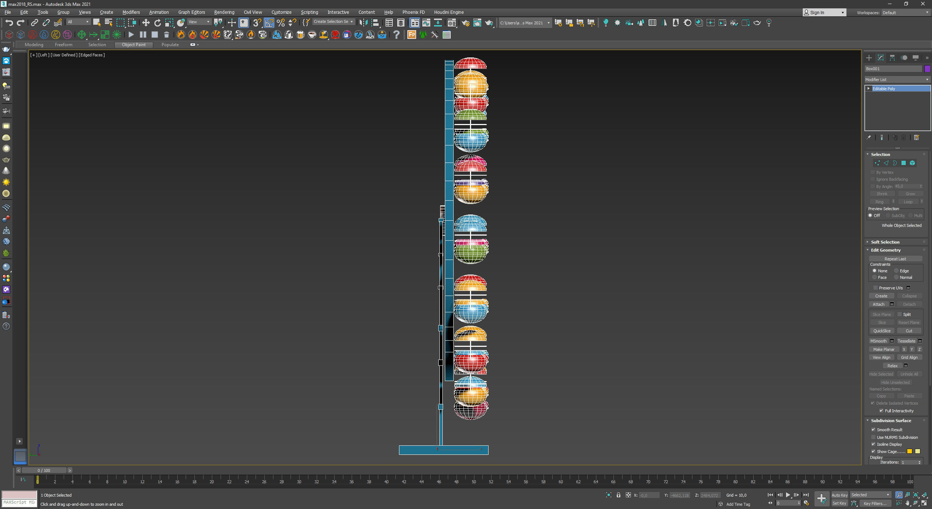The image size is (932, 509).
Task: Expand the Soft Selection rollout
Action: point(885,242)
